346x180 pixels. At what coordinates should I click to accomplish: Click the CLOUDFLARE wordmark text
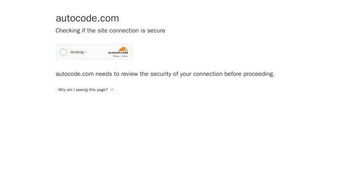pos(118,53)
